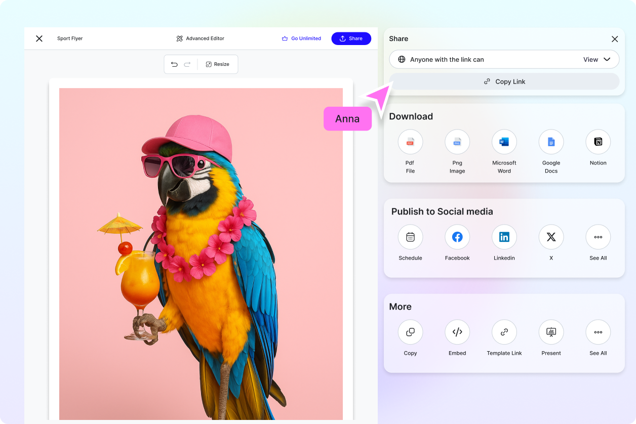Viewport: 636px width, 424px height.
Task: Click the Resize button
Action: point(218,64)
